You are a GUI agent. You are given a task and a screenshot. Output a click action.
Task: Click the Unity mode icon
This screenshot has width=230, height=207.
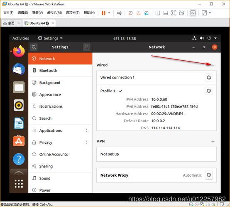(181, 13)
